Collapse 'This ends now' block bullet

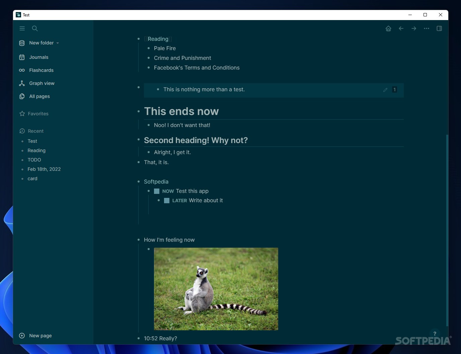(139, 111)
